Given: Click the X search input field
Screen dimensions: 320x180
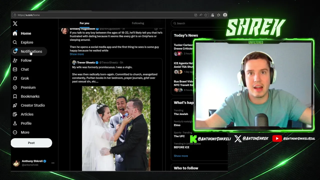Looking at the screenshot, I should pos(199,23).
